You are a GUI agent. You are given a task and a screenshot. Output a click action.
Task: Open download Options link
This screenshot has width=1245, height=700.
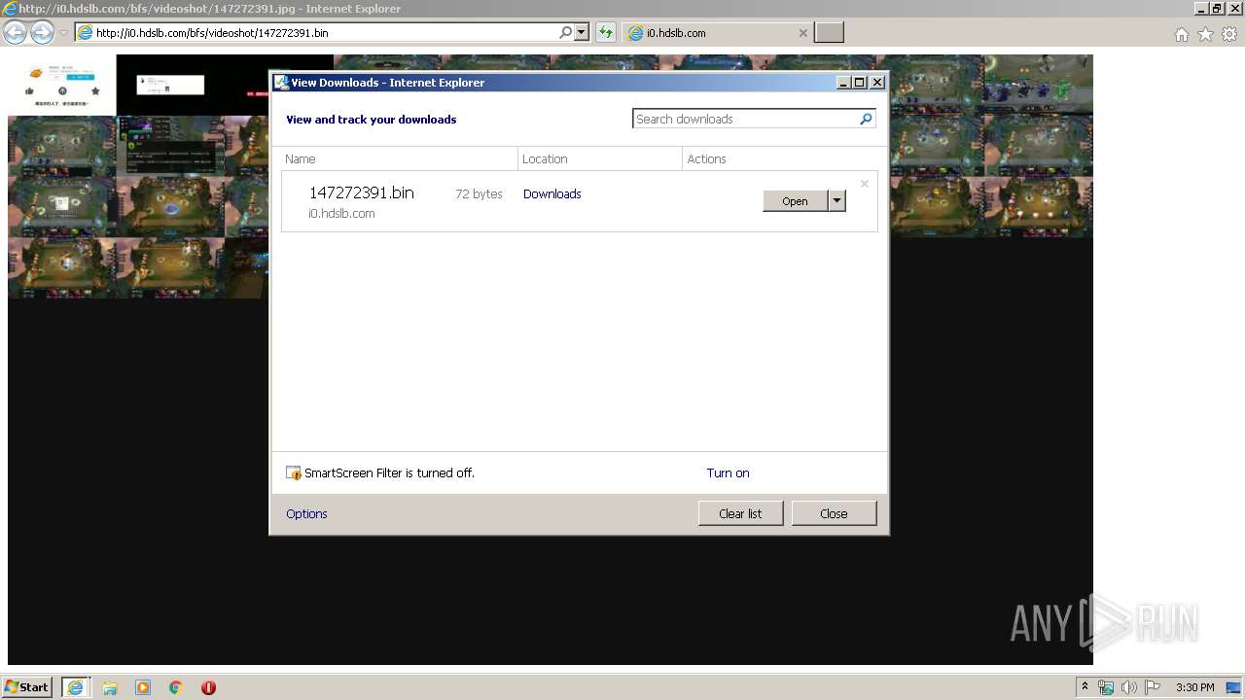(x=306, y=513)
